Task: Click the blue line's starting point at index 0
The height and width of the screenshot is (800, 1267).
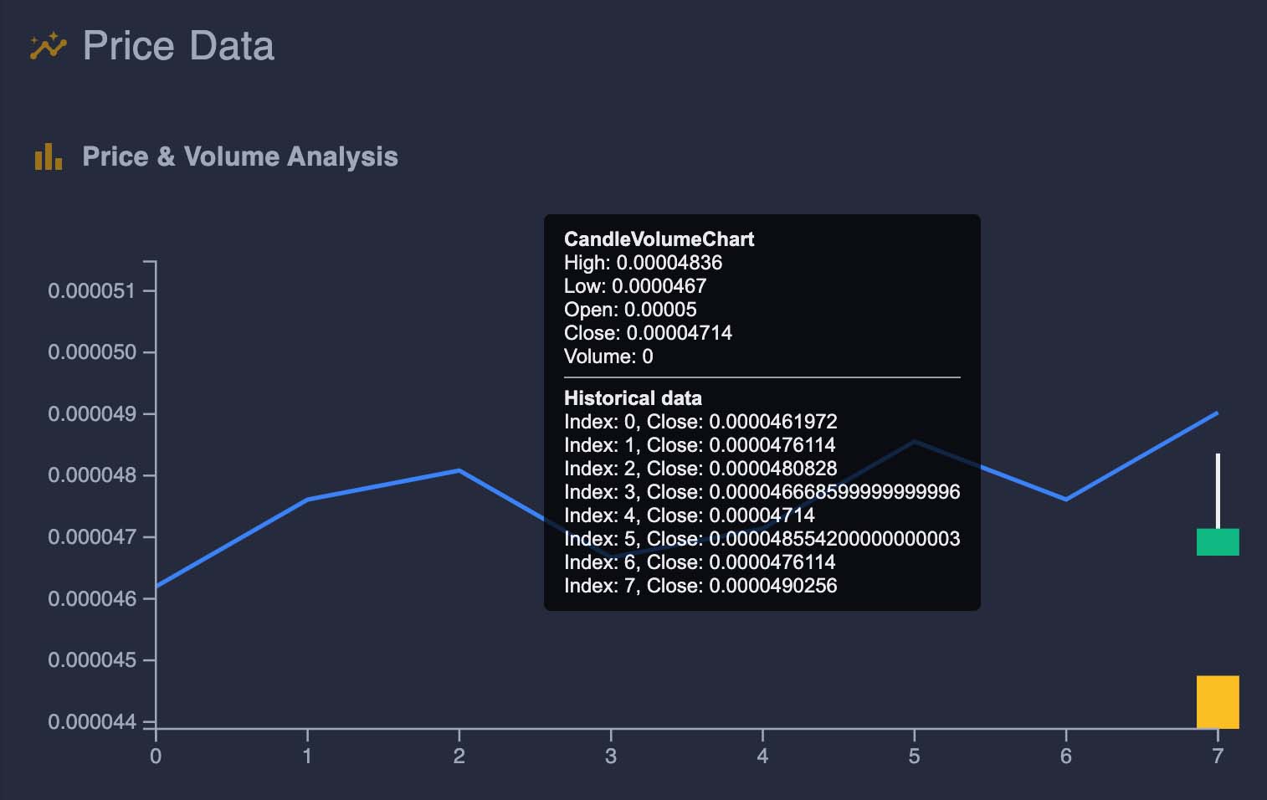Action: point(156,586)
